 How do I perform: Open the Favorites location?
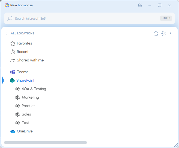click(x=24, y=43)
